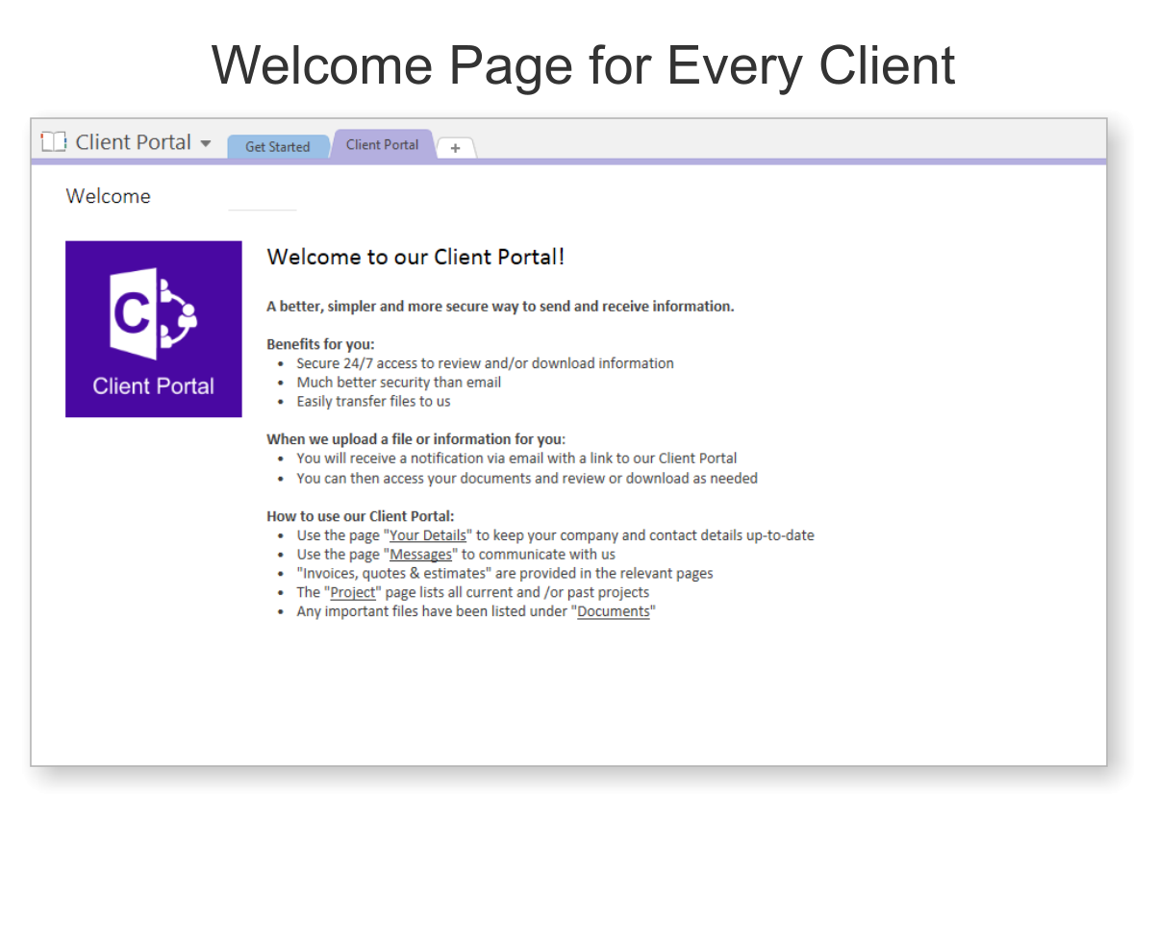
Task: Click the bullet "Easily transfer files to us"
Action: pyautogui.click(x=373, y=401)
